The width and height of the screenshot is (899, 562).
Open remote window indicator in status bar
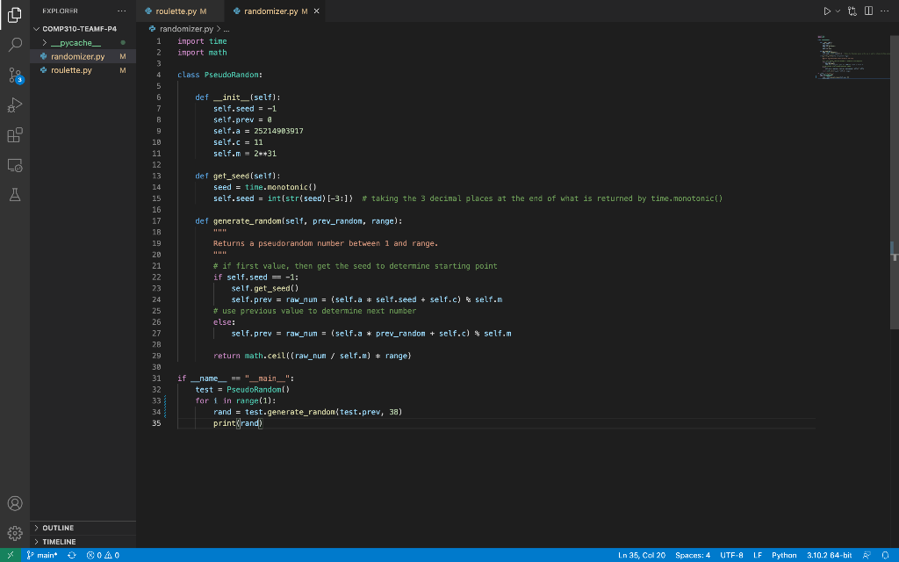[11, 555]
